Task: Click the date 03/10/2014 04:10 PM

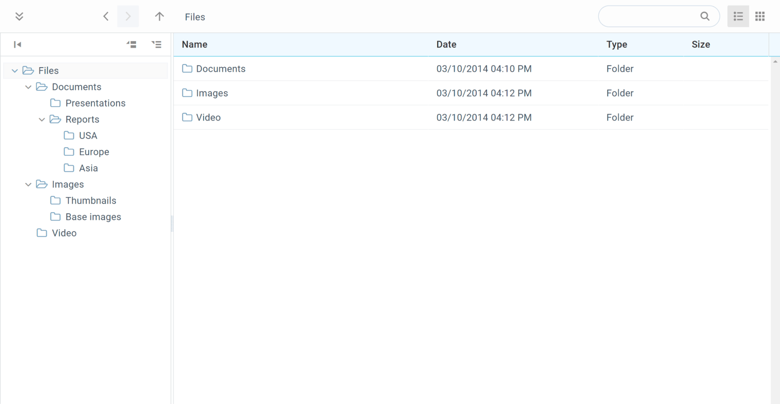Action: coord(484,69)
